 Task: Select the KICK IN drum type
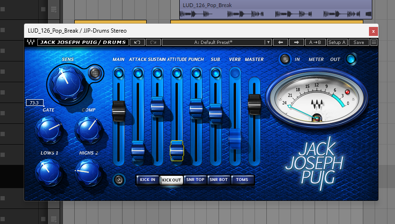(148, 180)
